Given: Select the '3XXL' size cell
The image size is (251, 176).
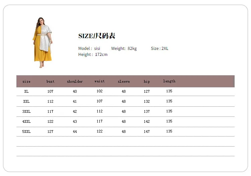Looking at the screenshot, I should (x=26, y=111).
